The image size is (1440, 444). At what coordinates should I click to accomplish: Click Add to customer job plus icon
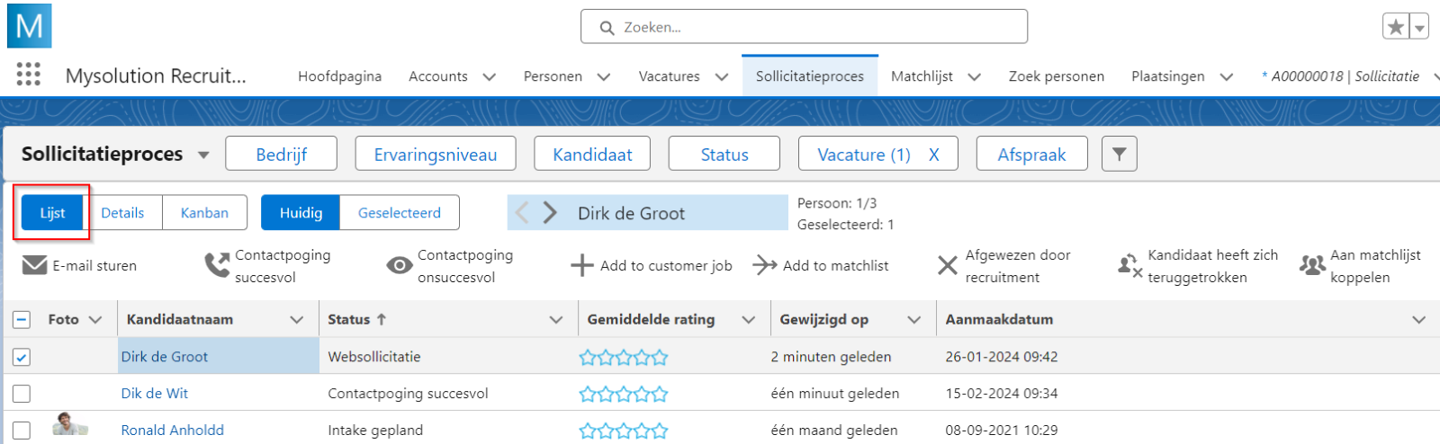point(582,265)
